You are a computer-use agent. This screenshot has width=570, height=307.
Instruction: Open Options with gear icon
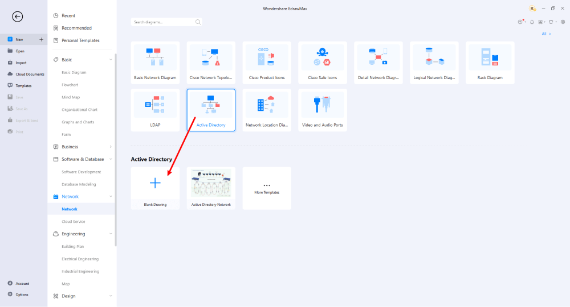[18, 294]
